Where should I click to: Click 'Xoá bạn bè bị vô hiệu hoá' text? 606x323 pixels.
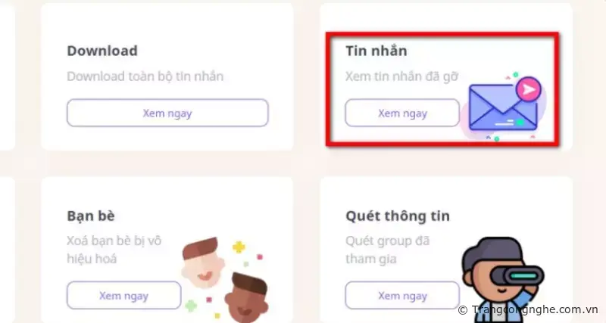(x=114, y=250)
